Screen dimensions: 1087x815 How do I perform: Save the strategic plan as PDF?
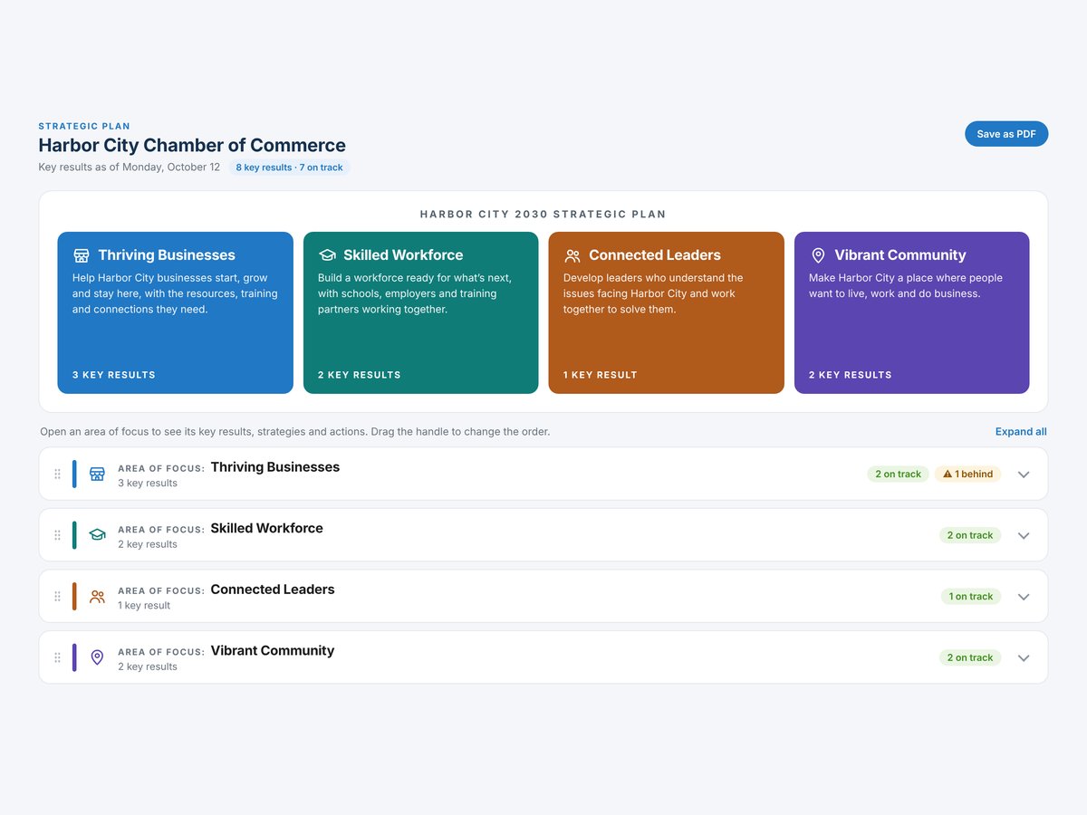pyautogui.click(x=1006, y=134)
